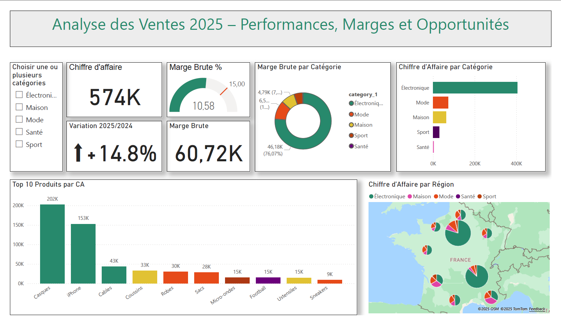561x325 pixels.
Task: Check the Maison category checkbox
Action: tap(19, 107)
